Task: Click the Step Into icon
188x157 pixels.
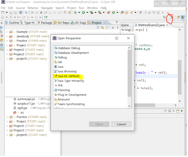Action: coord(50,12)
